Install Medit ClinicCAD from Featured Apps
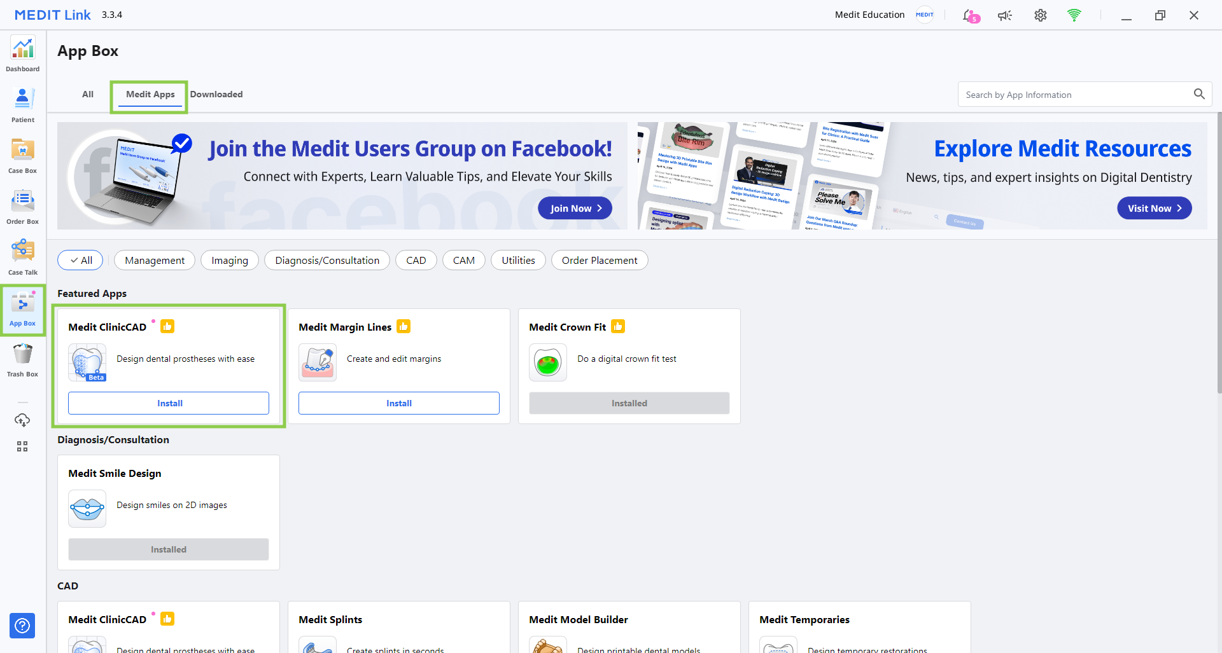 tap(169, 403)
